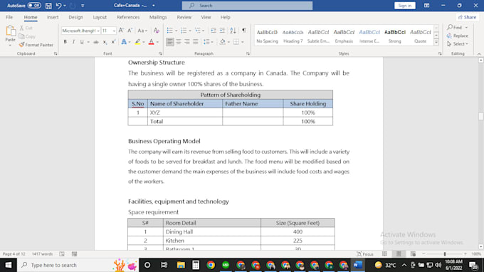Apply the Strong style
This screenshot has height=272, width=484.
[395, 36]
